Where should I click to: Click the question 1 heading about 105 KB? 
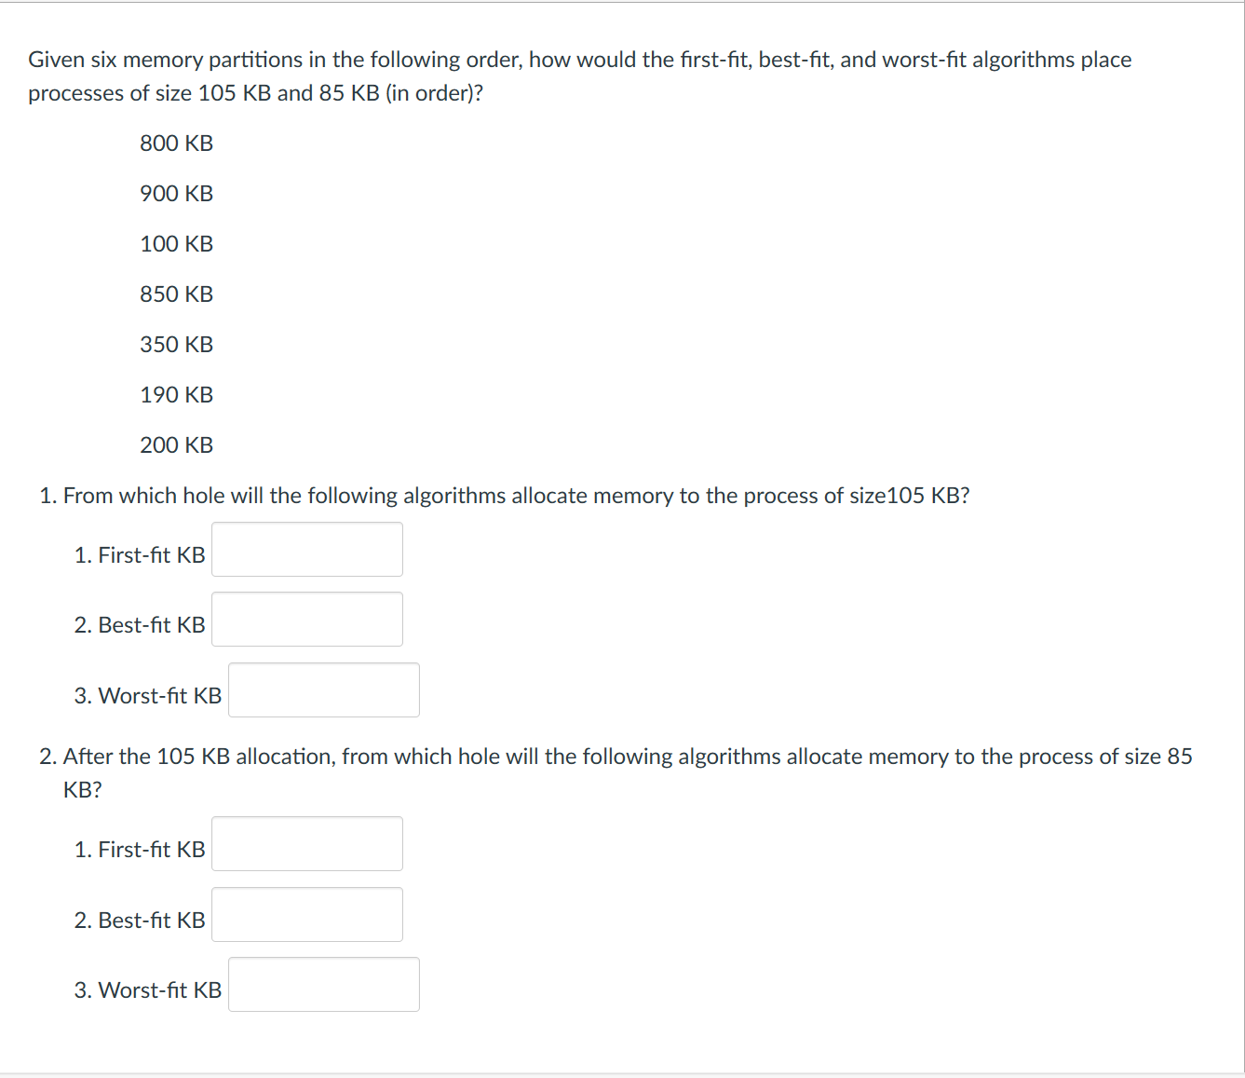tap(506, 496)
